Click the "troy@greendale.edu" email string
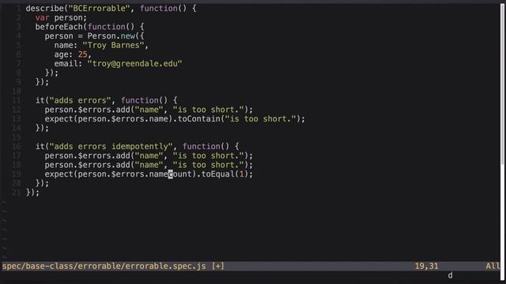The image size is (506, 284). tap(134, 64)
